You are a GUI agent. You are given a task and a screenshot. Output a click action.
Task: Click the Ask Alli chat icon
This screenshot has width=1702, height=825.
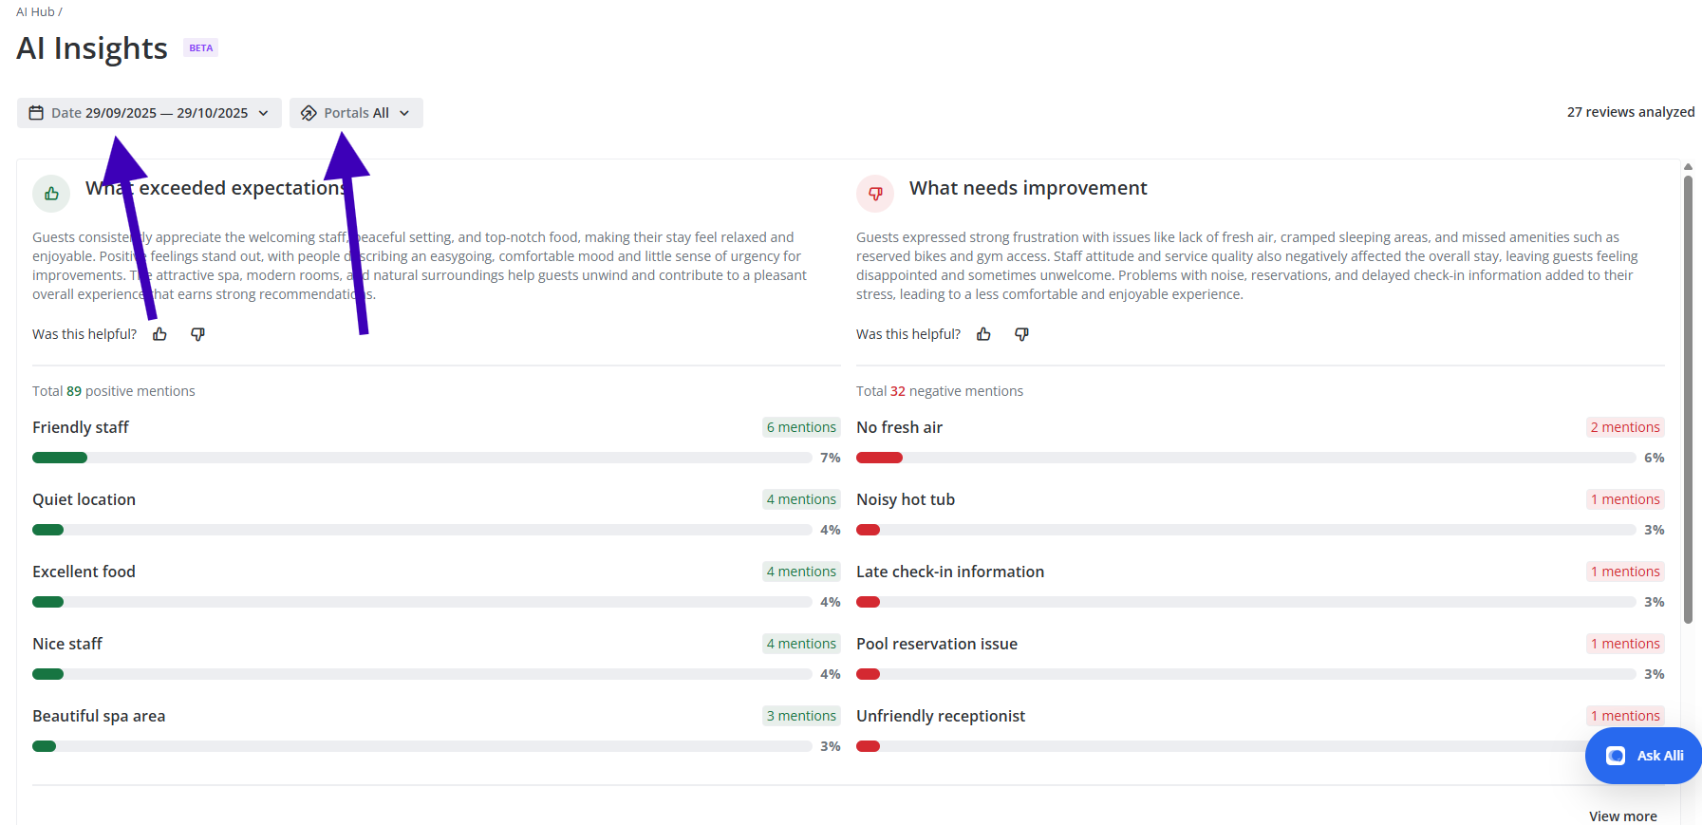1615,756
